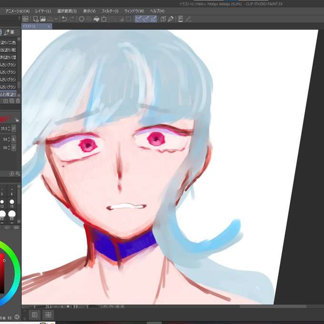Choose brush size preset 15
Image resolution: width=324 pixels, height=324 pixels.
point(12,203)
